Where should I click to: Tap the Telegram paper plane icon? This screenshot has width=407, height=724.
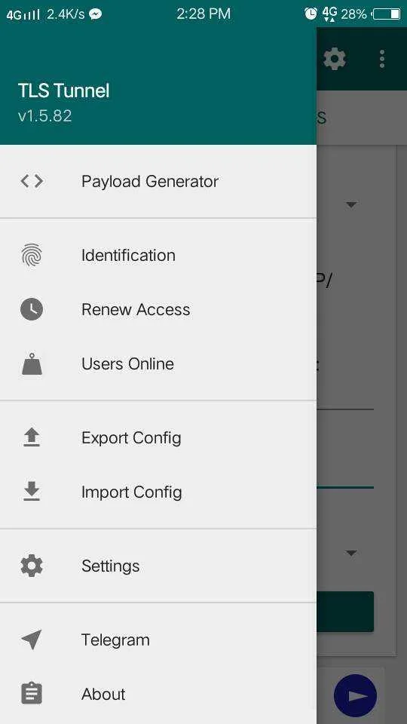[x=32, y=640]
